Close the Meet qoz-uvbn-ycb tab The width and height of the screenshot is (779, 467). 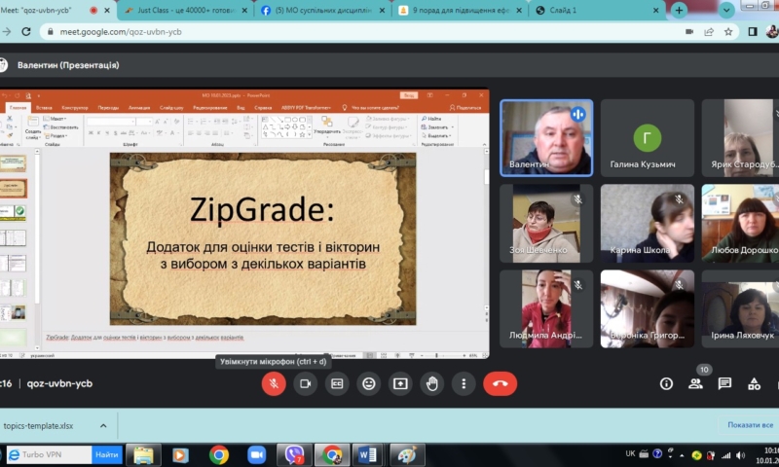tap(107, 11)
